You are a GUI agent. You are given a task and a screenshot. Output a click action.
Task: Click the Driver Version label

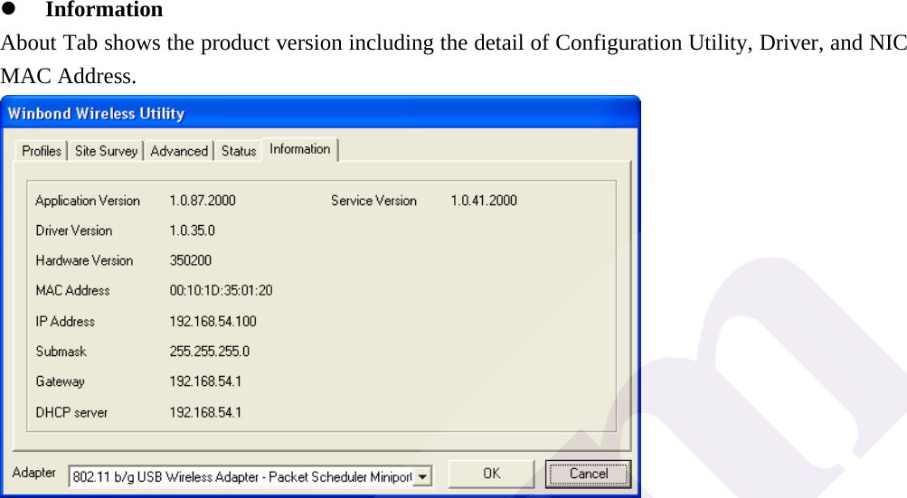[74, 230]
